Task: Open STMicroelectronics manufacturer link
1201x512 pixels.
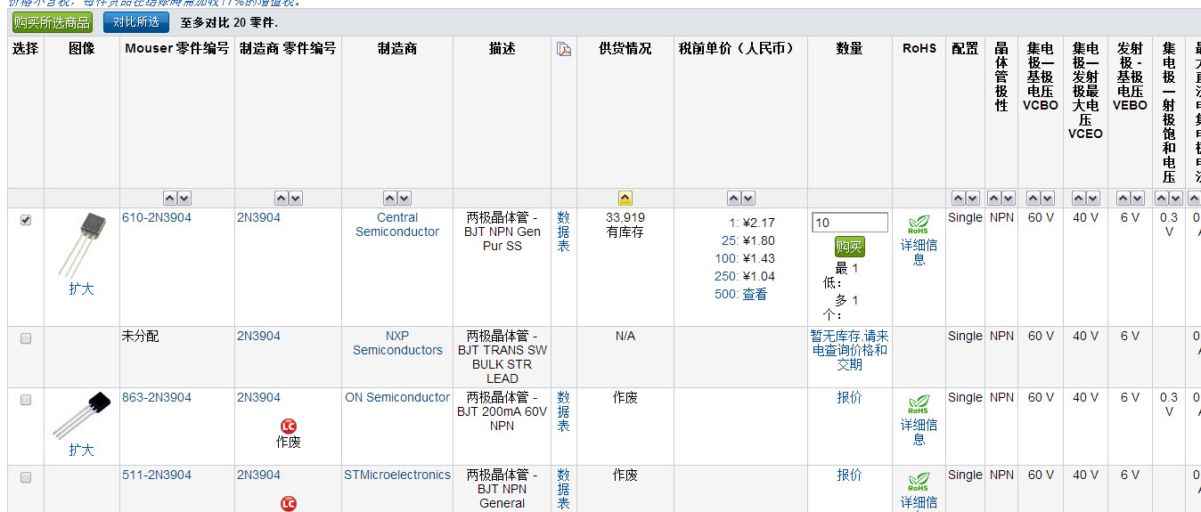Action: coord(397,475)
